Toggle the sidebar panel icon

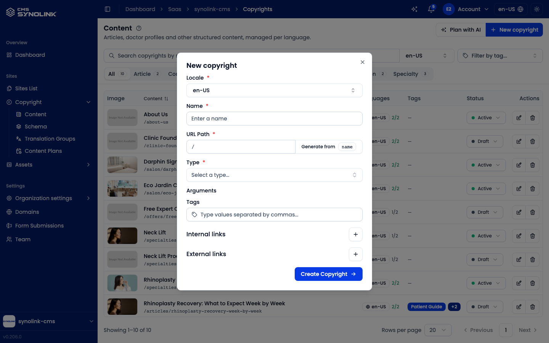click(x=108, y=9)
